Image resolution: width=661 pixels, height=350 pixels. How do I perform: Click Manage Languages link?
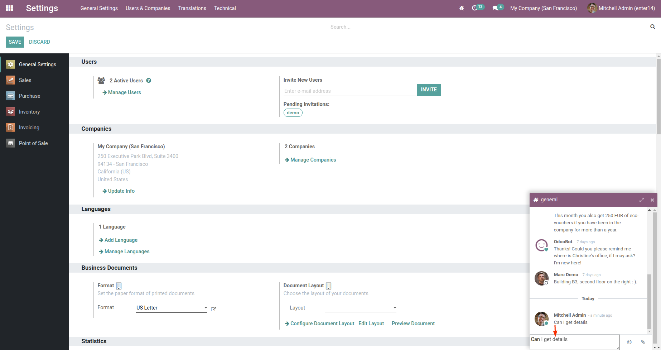124,251
